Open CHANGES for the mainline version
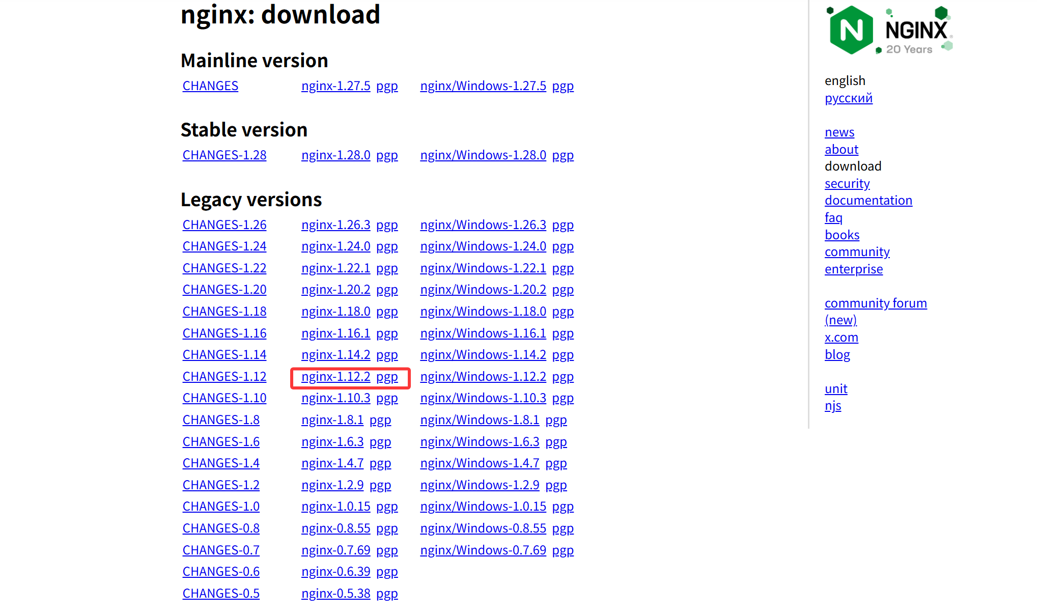The height and width of the screenshot is (614, 1037). [210, 86]
